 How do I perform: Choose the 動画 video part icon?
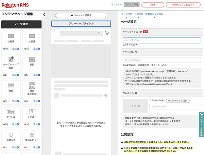(x=32, y=59)
